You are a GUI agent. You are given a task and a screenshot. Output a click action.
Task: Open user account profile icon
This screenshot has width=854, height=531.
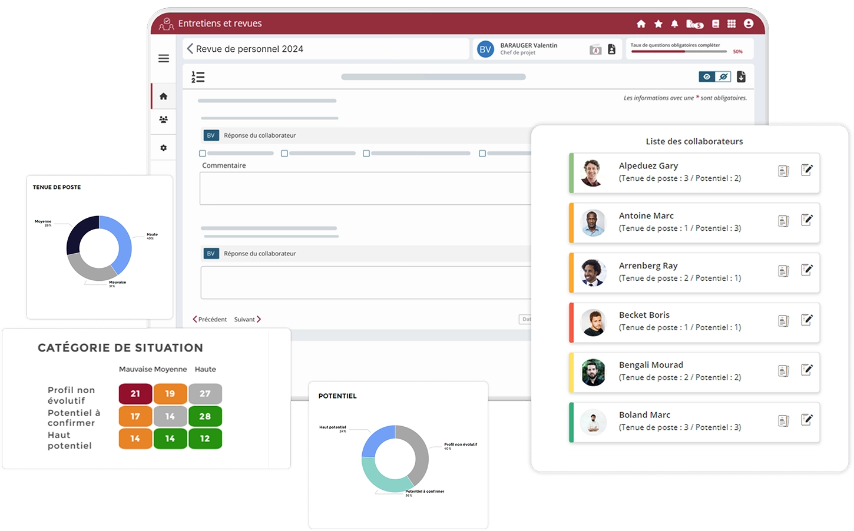tap(749, 24)
